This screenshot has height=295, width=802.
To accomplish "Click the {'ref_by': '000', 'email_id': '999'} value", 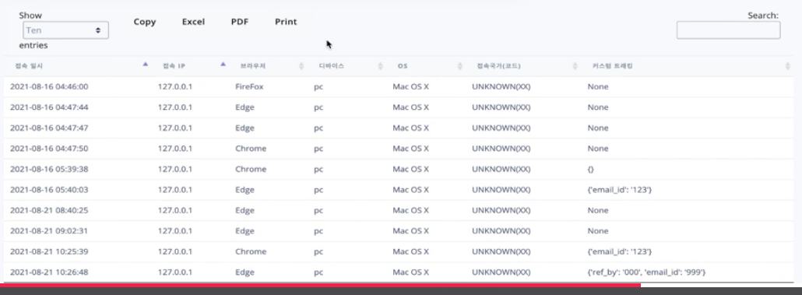I will pos(646,272).
